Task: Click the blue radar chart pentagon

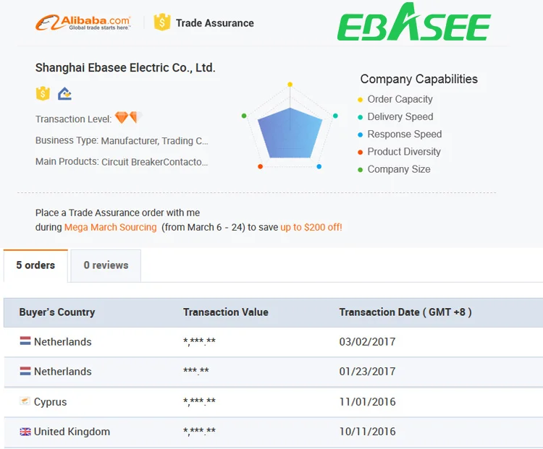Action: click(x=290, y=134)
